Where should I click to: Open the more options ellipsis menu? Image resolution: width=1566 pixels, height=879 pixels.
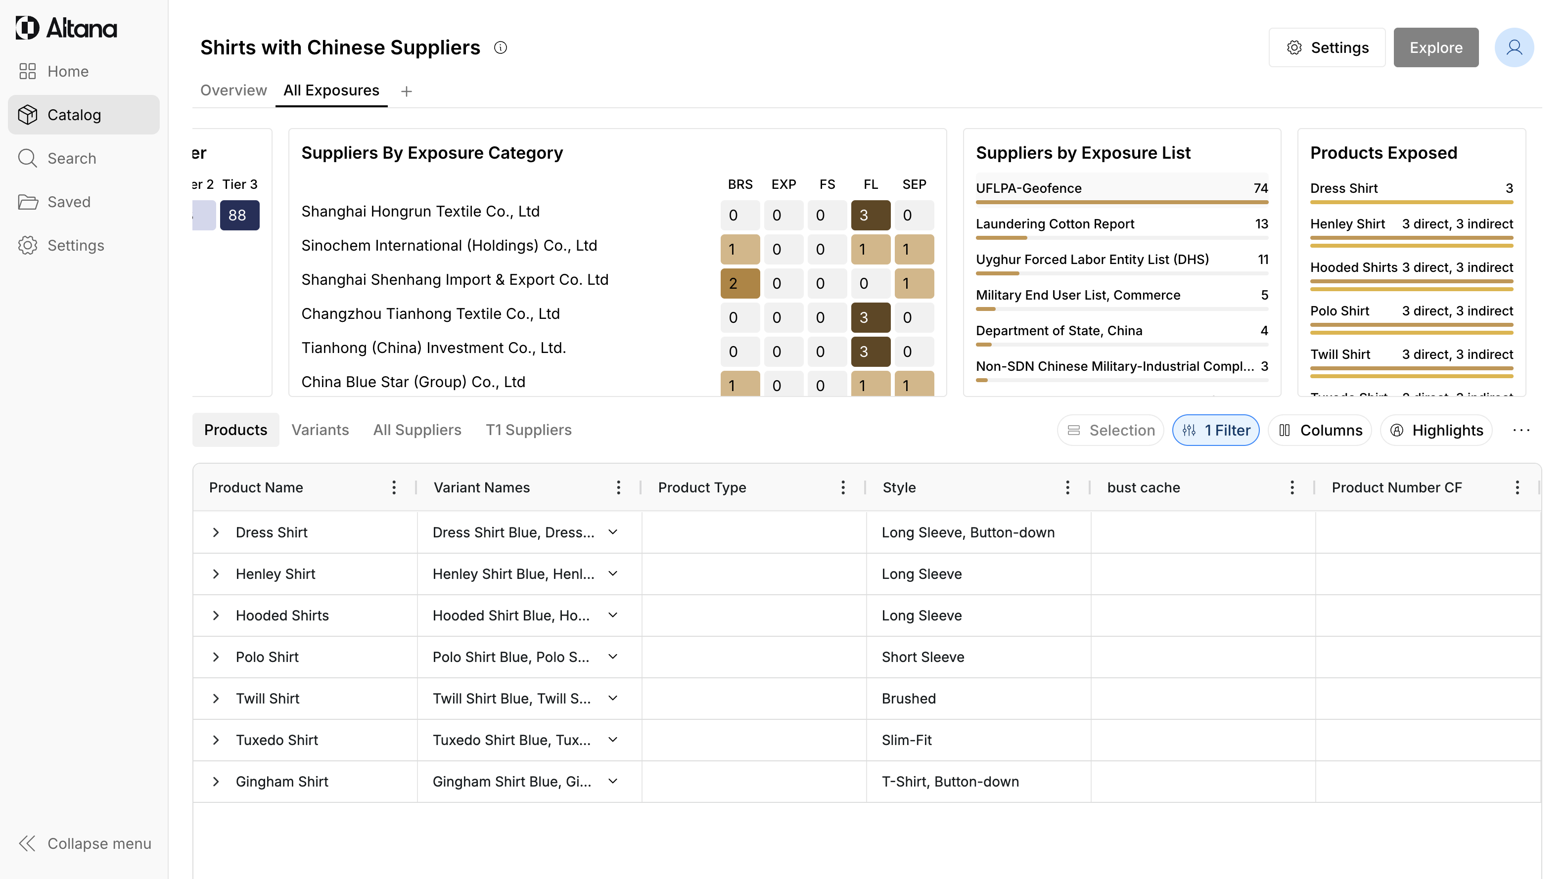tap(1521, 430)
